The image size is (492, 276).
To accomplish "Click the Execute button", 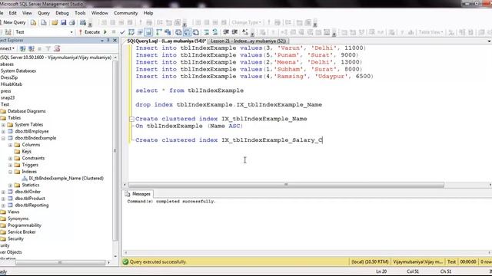I will [90, 32].
